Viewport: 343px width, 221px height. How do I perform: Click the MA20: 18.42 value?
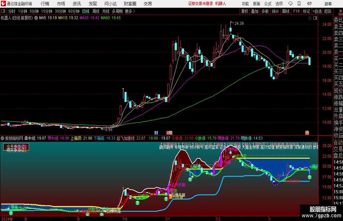tap(89, 18)
